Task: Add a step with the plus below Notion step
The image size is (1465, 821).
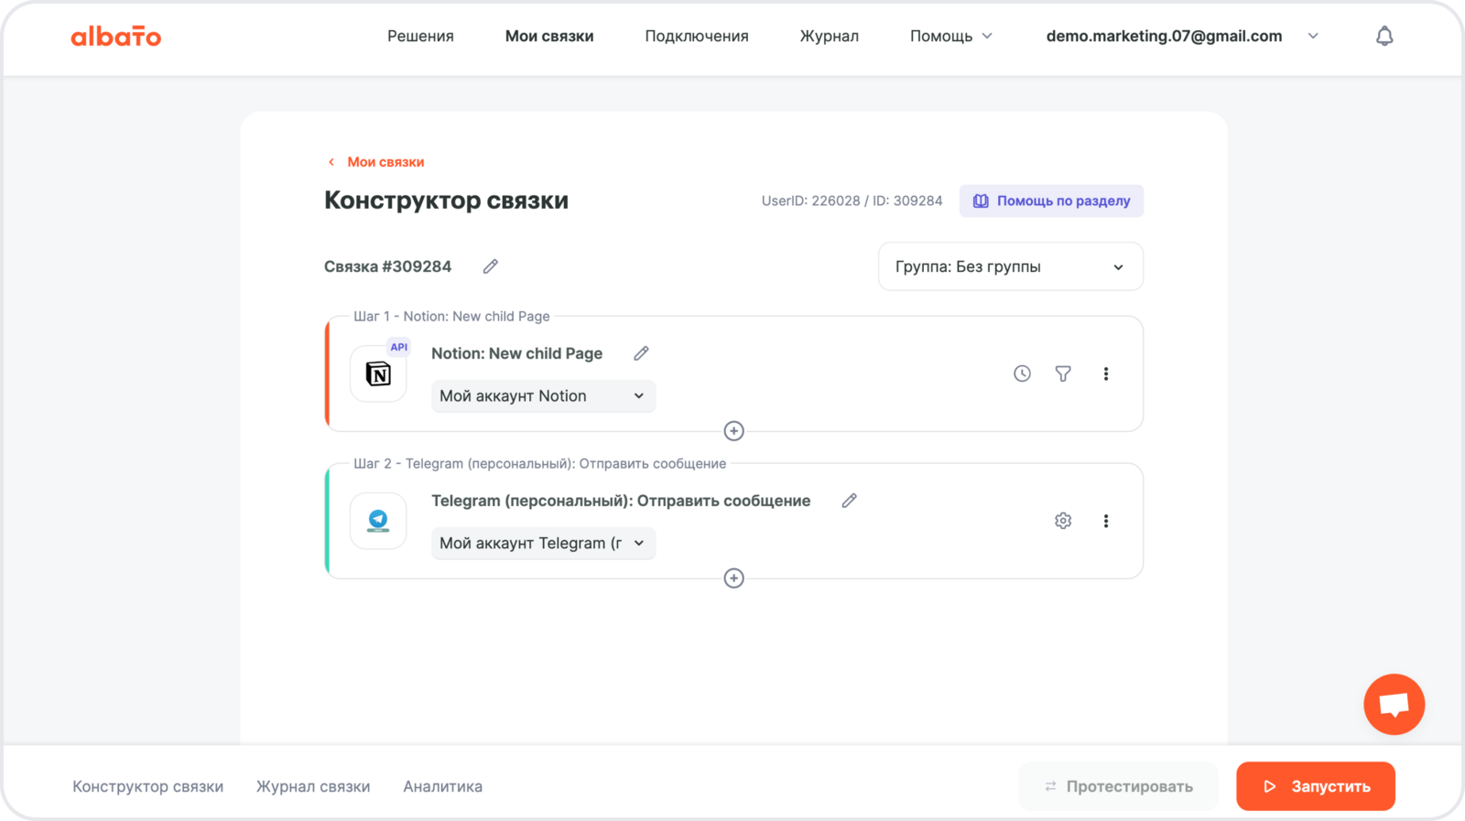Action: (733, 431)
